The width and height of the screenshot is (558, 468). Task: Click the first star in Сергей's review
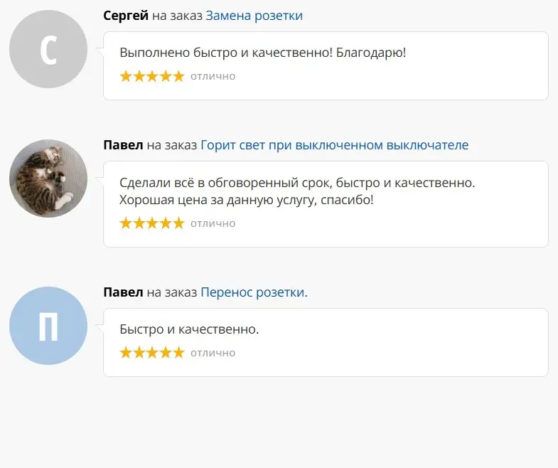[127, 76]
